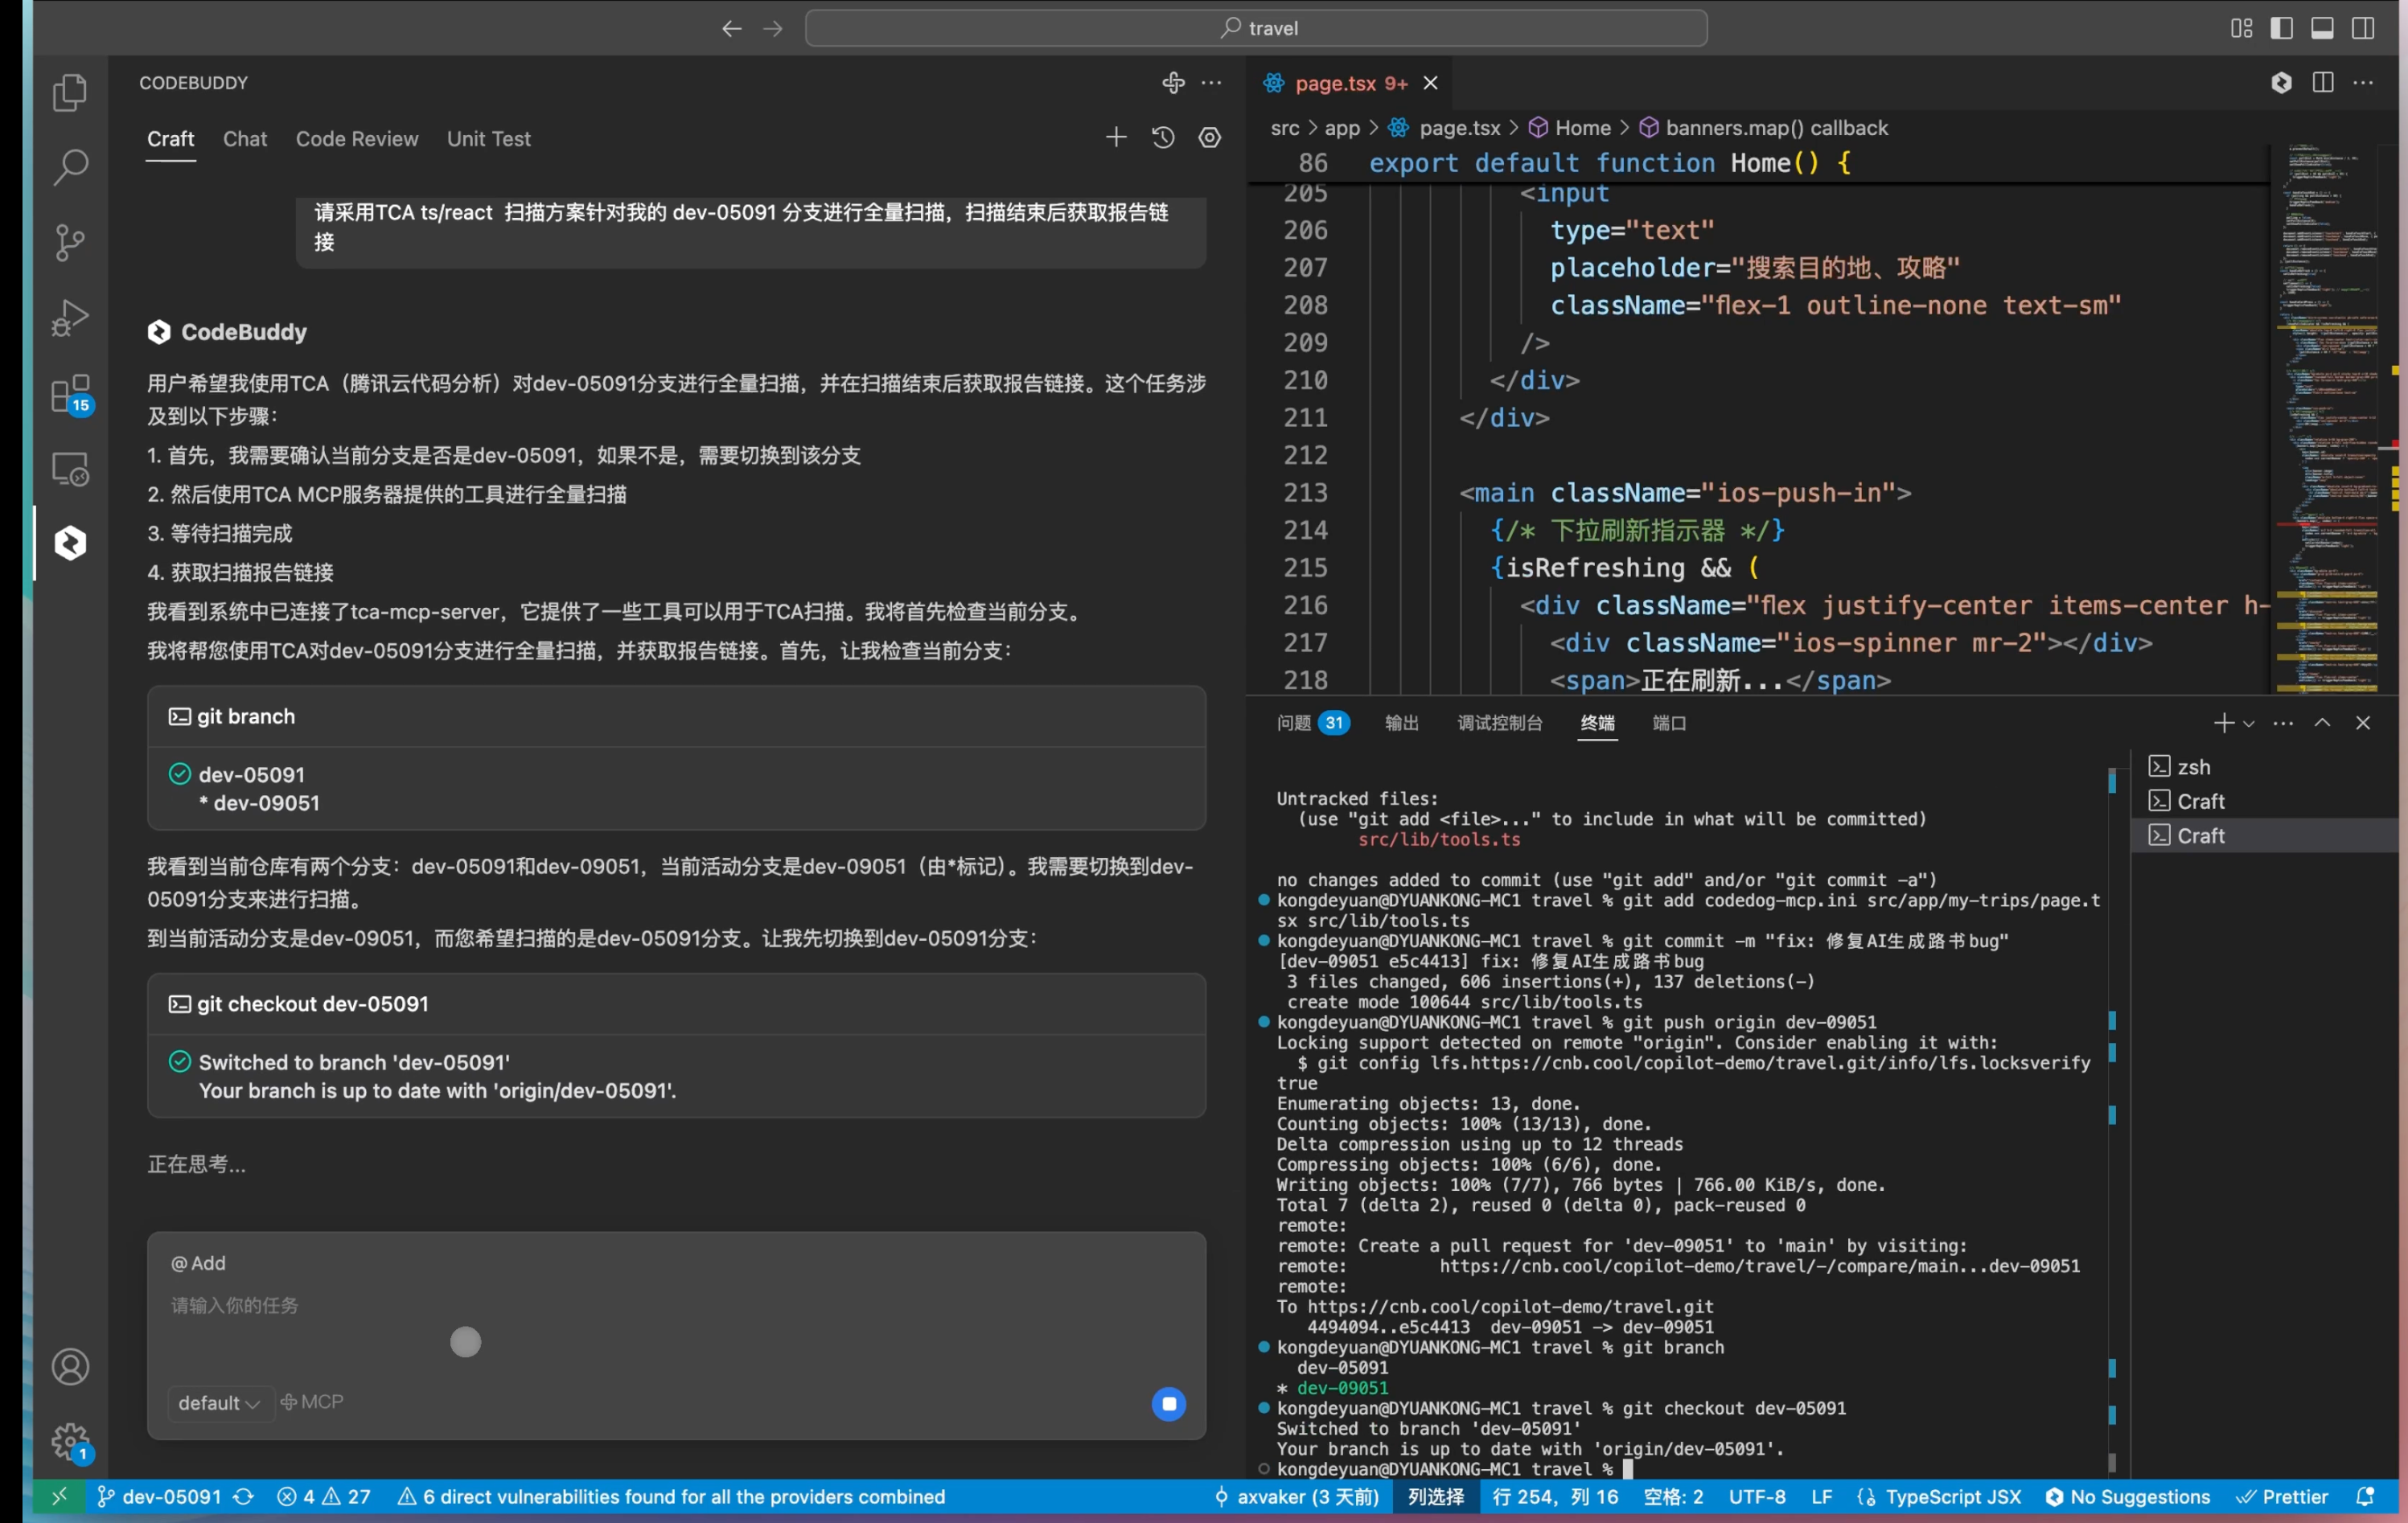Open the Explorer view in activity bar
Image resolution: width=2408 pixels, height=1523 pixels.
(69, 92)
